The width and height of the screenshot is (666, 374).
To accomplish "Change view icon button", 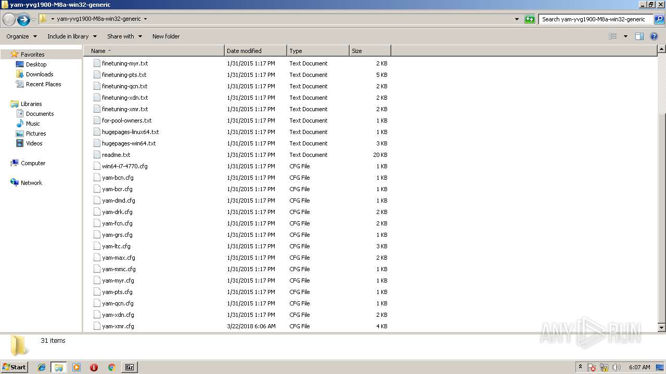I will pos(613,36).
